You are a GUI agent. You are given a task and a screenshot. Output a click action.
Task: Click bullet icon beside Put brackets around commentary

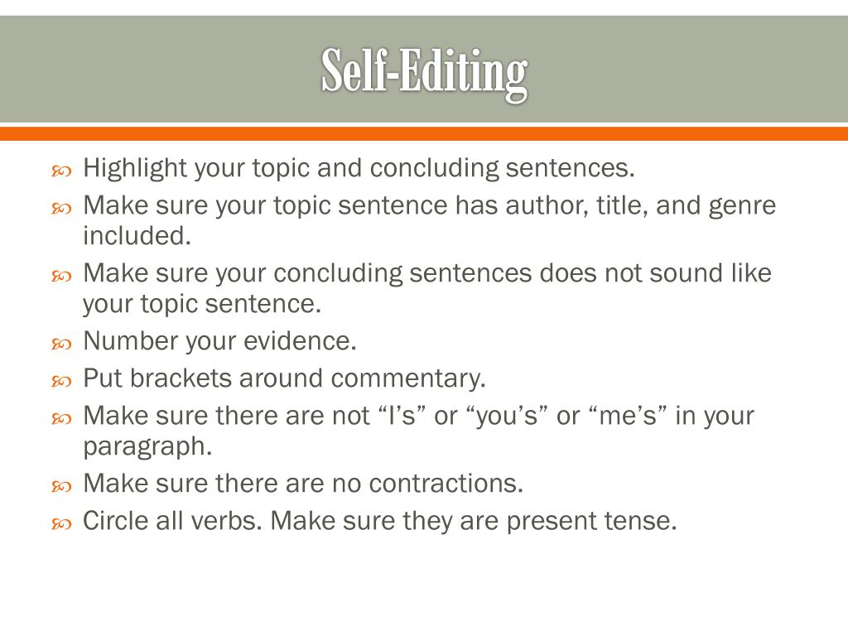coord(61,382)
